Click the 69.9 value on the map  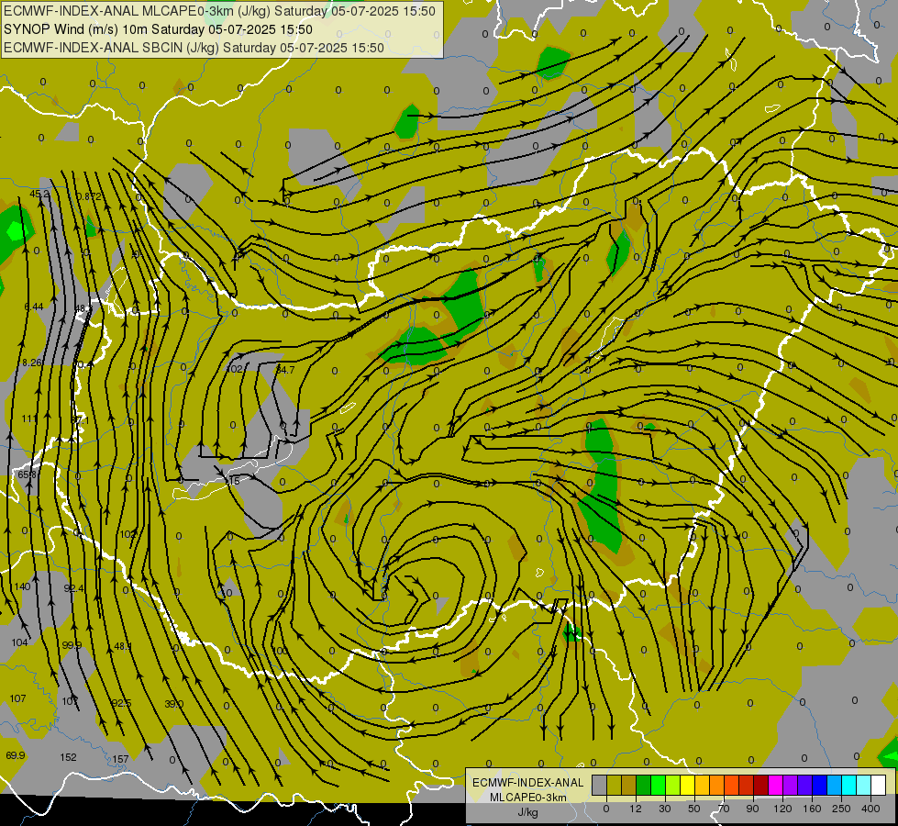click(16, 755)
